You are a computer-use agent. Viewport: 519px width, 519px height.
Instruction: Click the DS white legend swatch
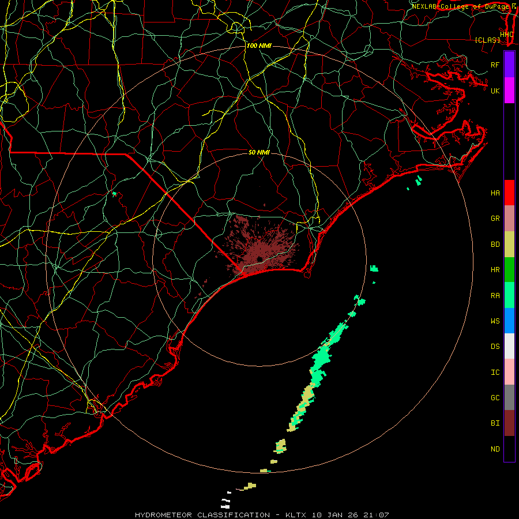[509, 346]
